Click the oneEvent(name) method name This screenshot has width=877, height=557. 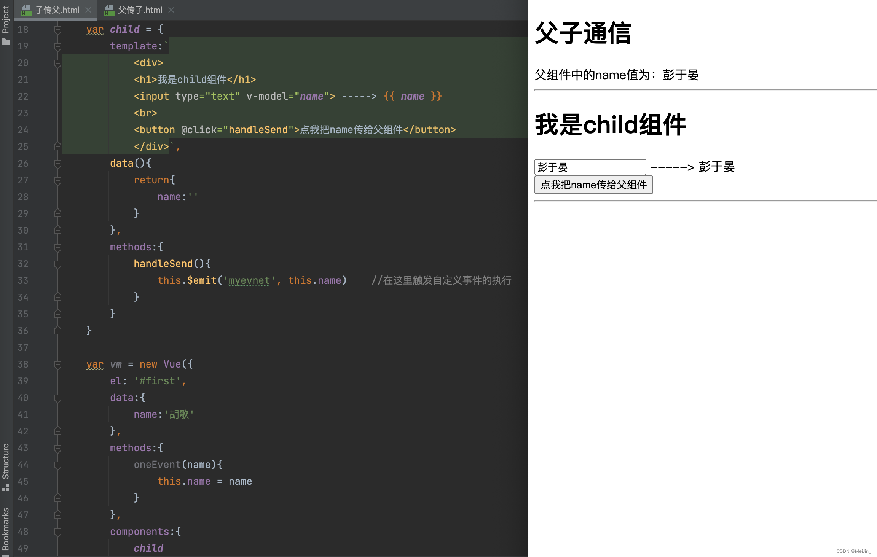(x=157, y=465)
